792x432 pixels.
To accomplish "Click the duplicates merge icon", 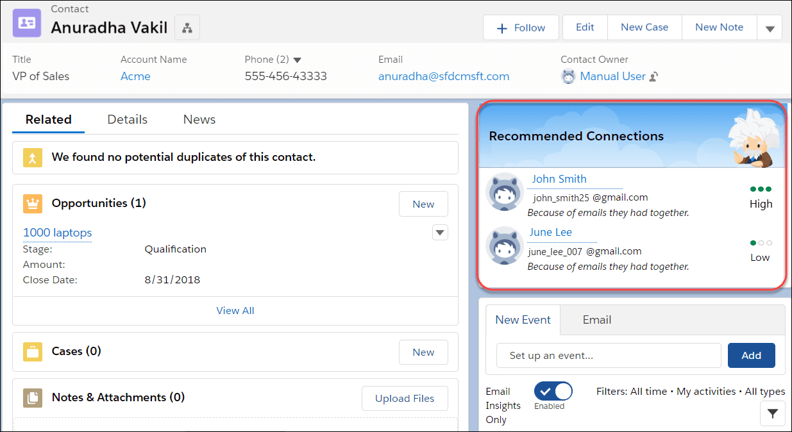I will (x=33, y=158).
